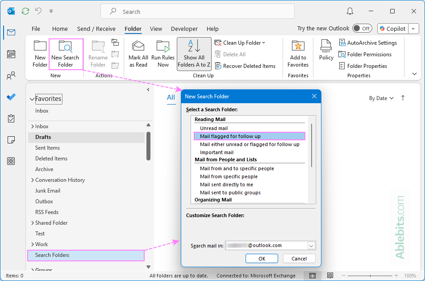Open the Help tab
Screen dimensions: 425x281
pos(212,29)
